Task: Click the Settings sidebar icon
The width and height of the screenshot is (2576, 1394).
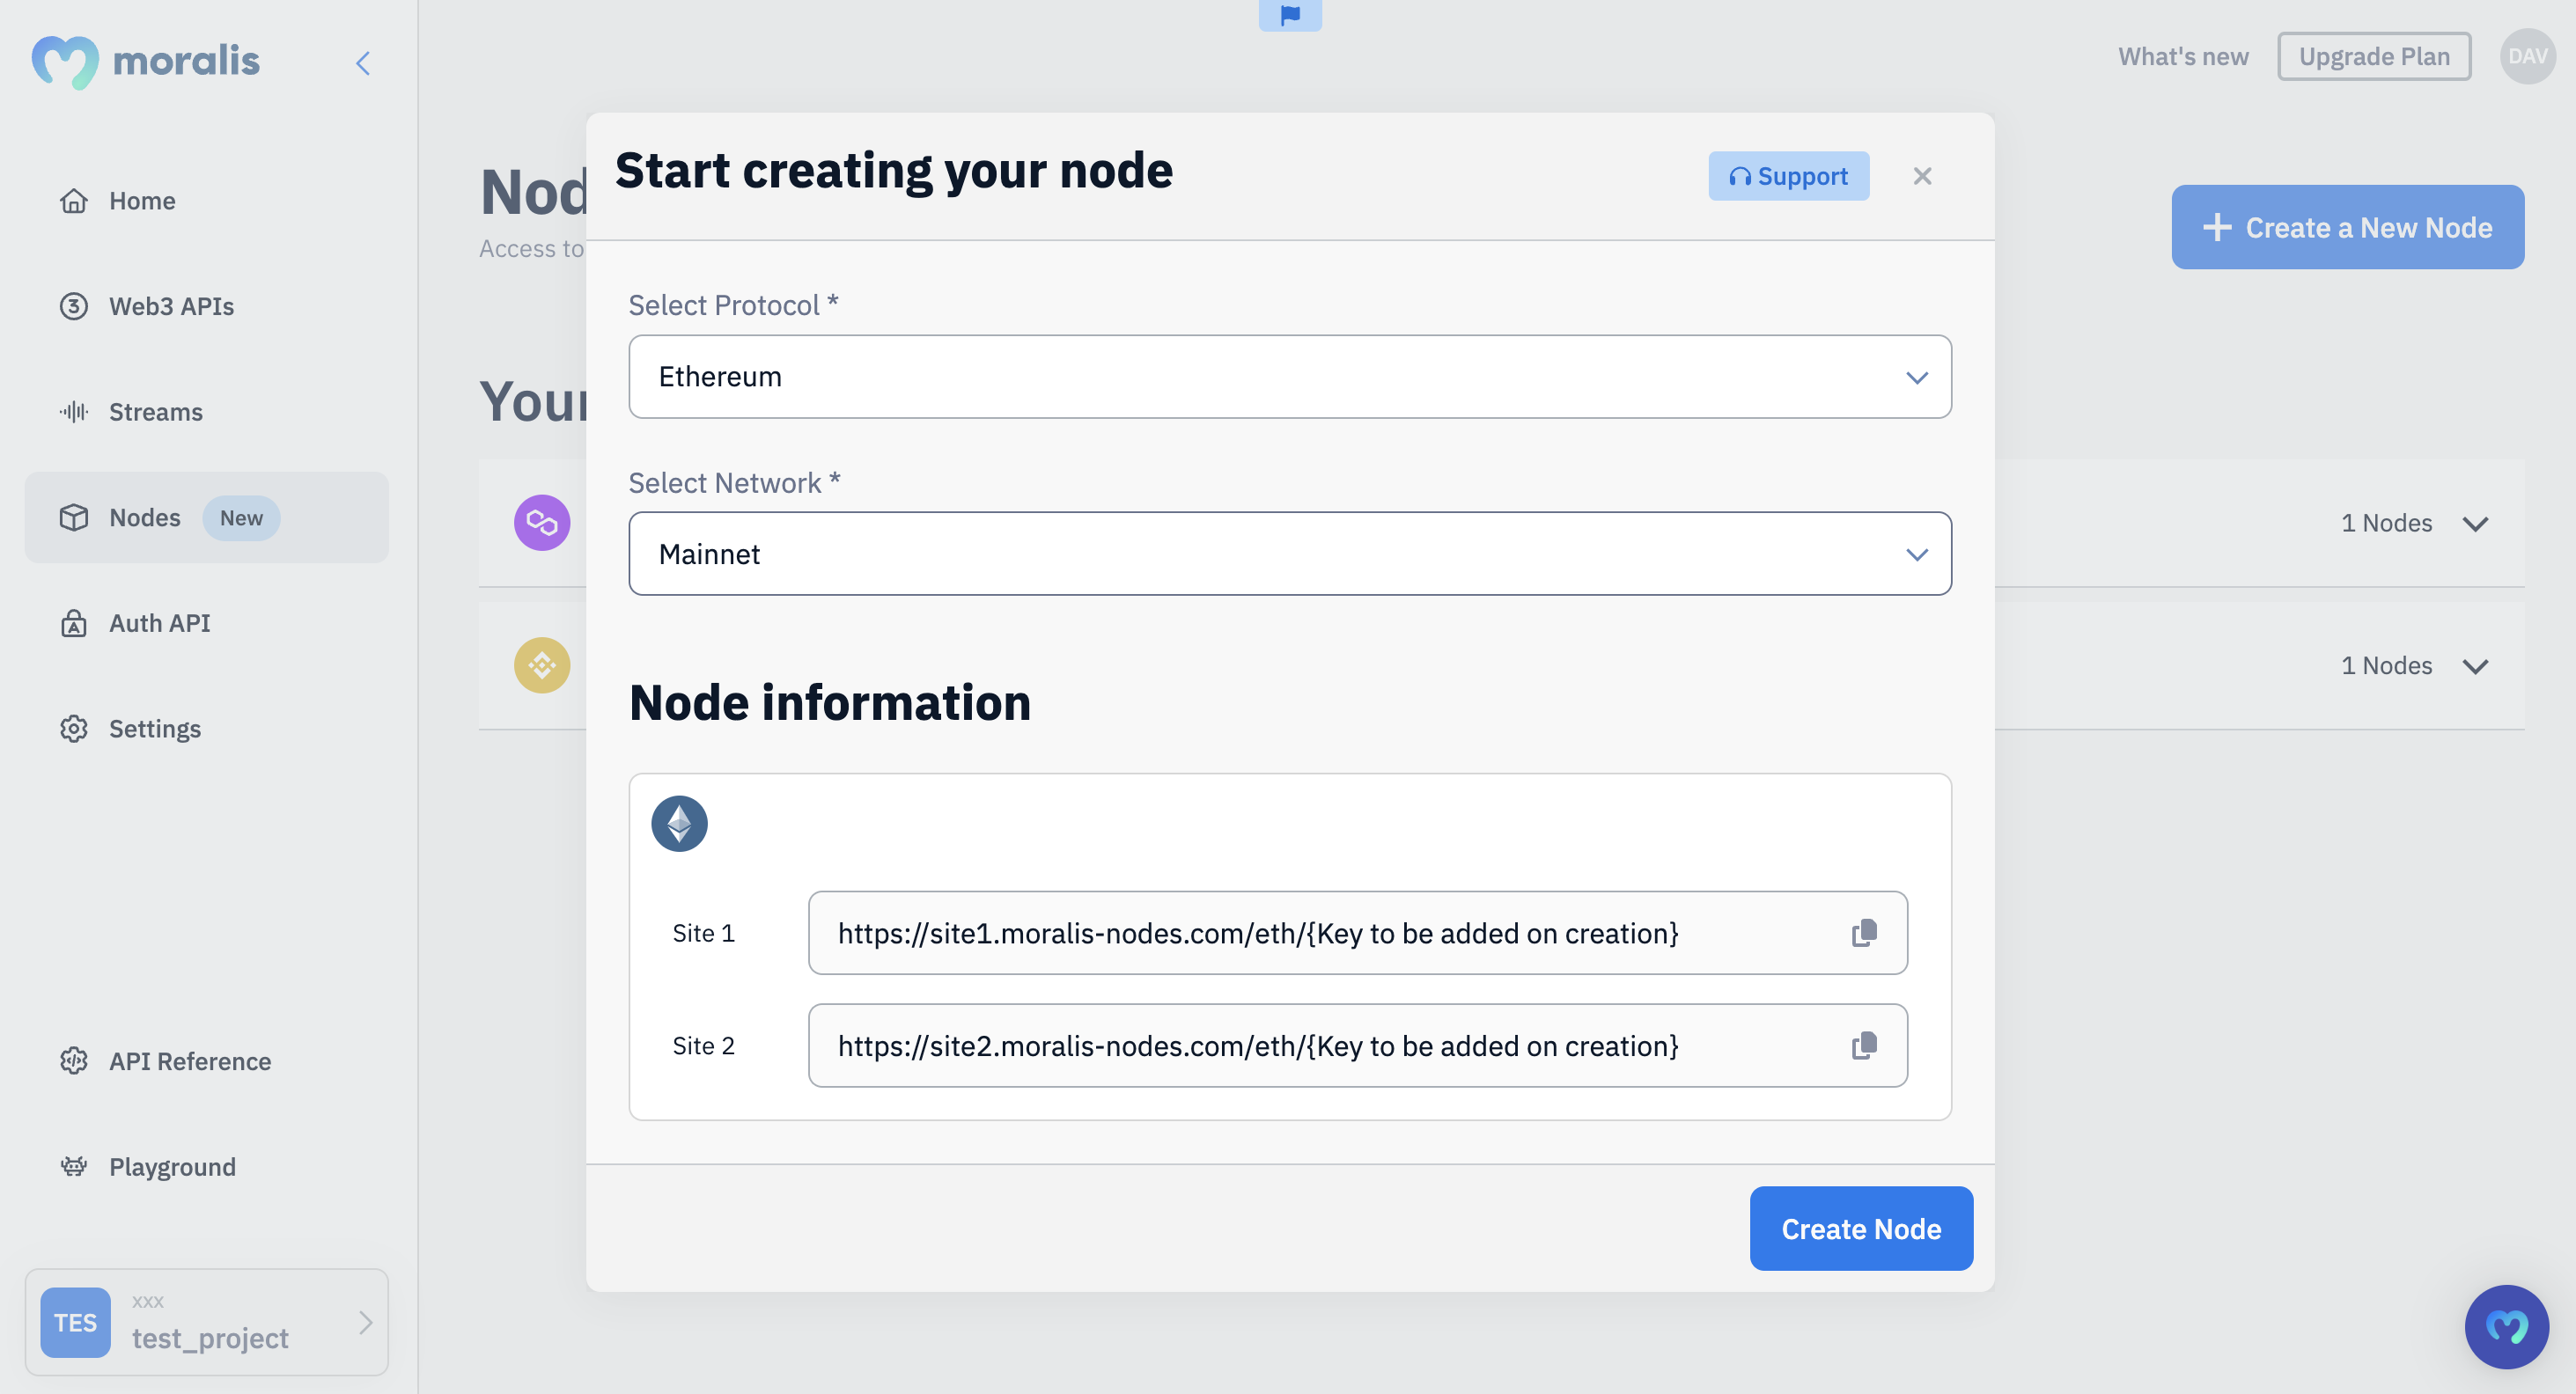Action: (72, 726)
